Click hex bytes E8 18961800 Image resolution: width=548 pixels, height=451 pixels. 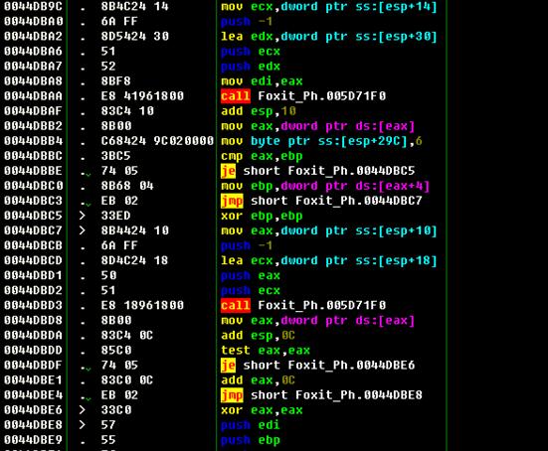(x=142, y=305)
